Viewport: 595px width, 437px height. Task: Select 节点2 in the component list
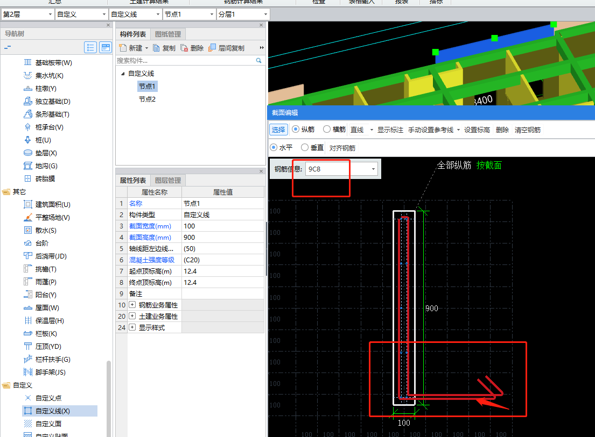point(147,99)
